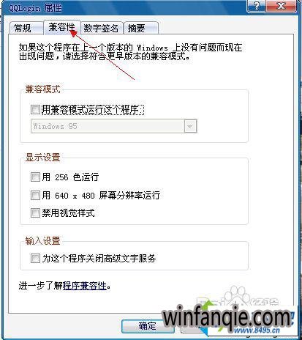The image size is (302, 340).
Task: Click the help question mark button
Action: point(256,5)
